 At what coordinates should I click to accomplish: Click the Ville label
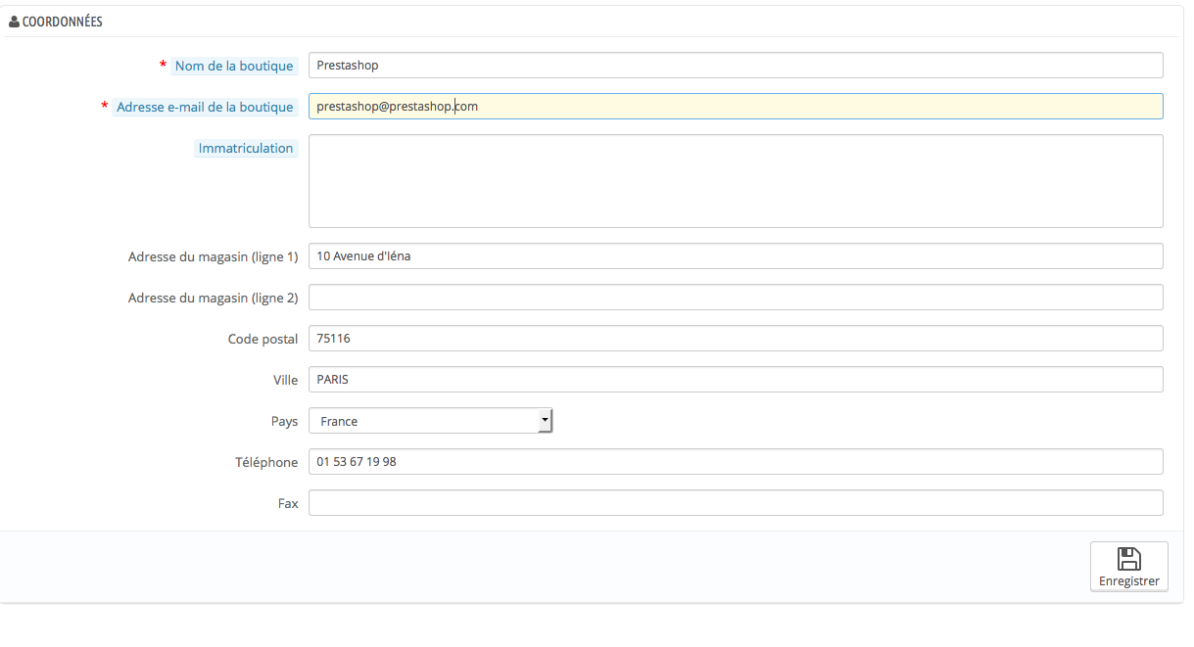click(285, 380)
